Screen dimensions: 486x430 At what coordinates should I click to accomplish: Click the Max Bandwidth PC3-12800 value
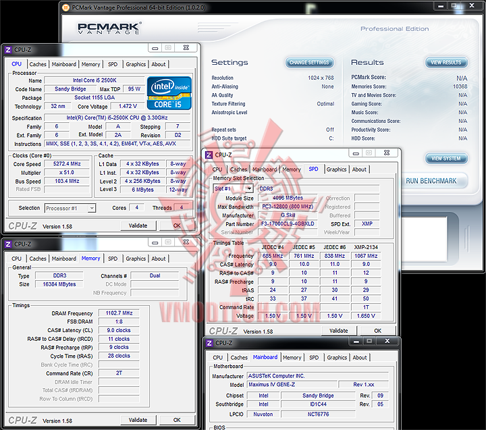(x=288, y=207)
